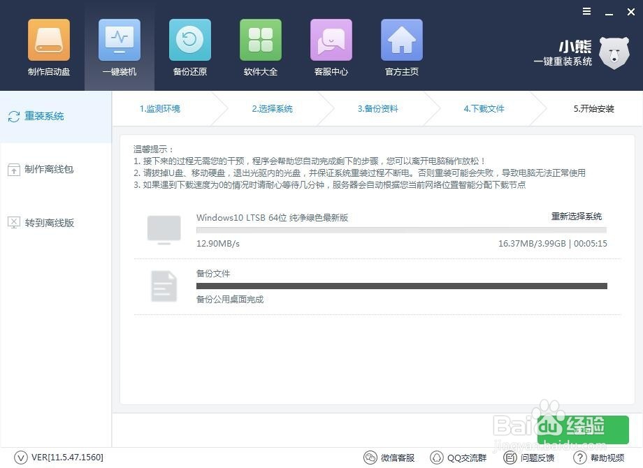Open 微信客服 WeChat support

coord(389,458)
